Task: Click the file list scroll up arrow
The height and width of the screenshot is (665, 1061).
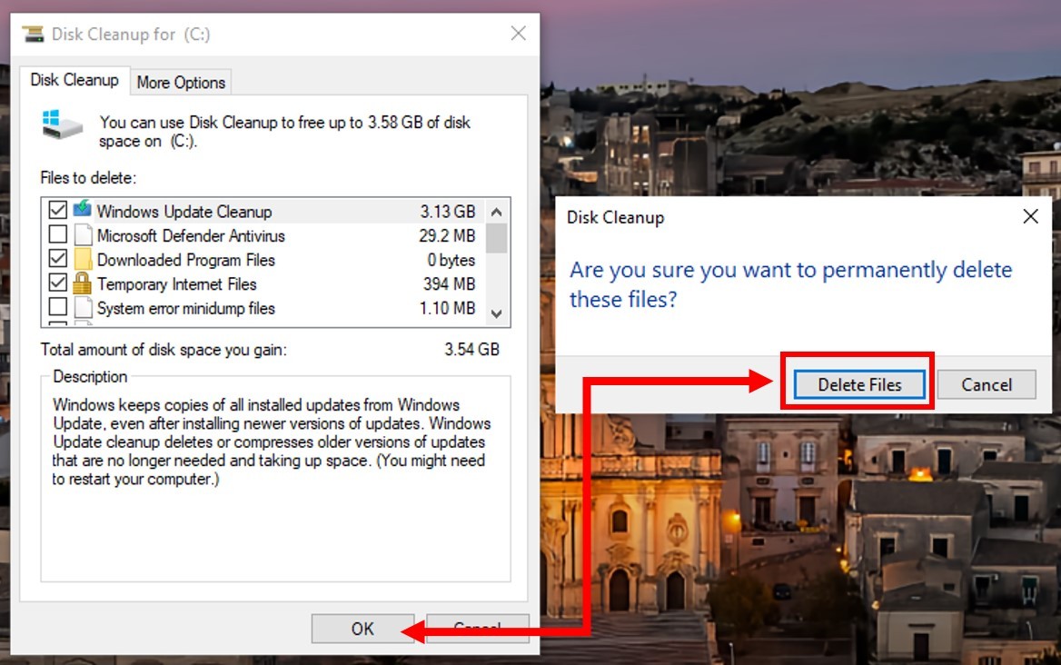Action: point(497,212)
